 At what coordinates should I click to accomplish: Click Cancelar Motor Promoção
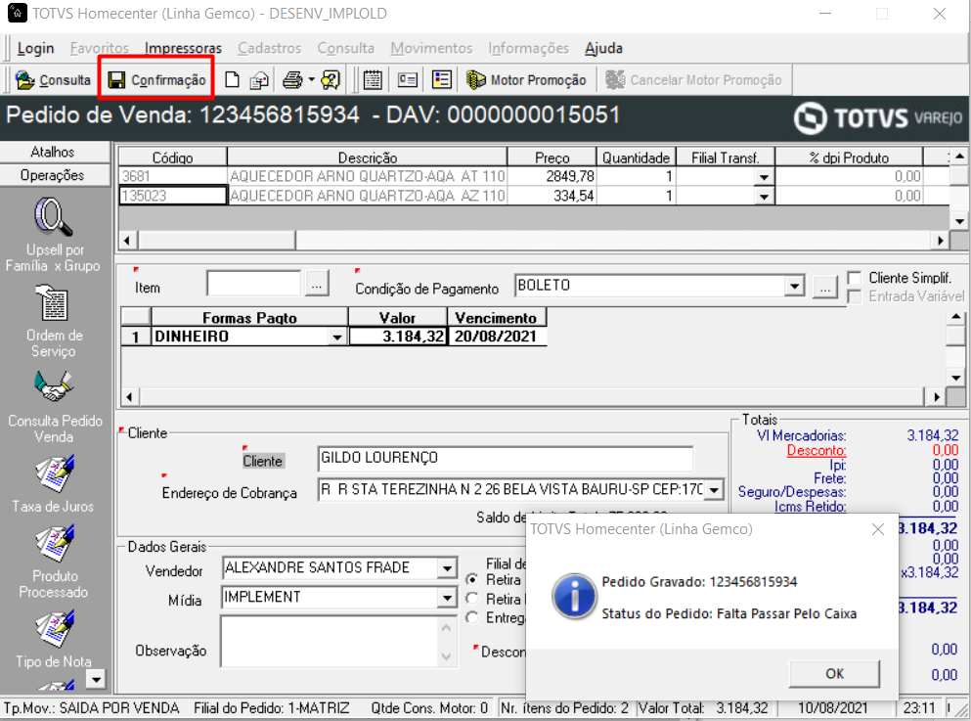[693, 80]
